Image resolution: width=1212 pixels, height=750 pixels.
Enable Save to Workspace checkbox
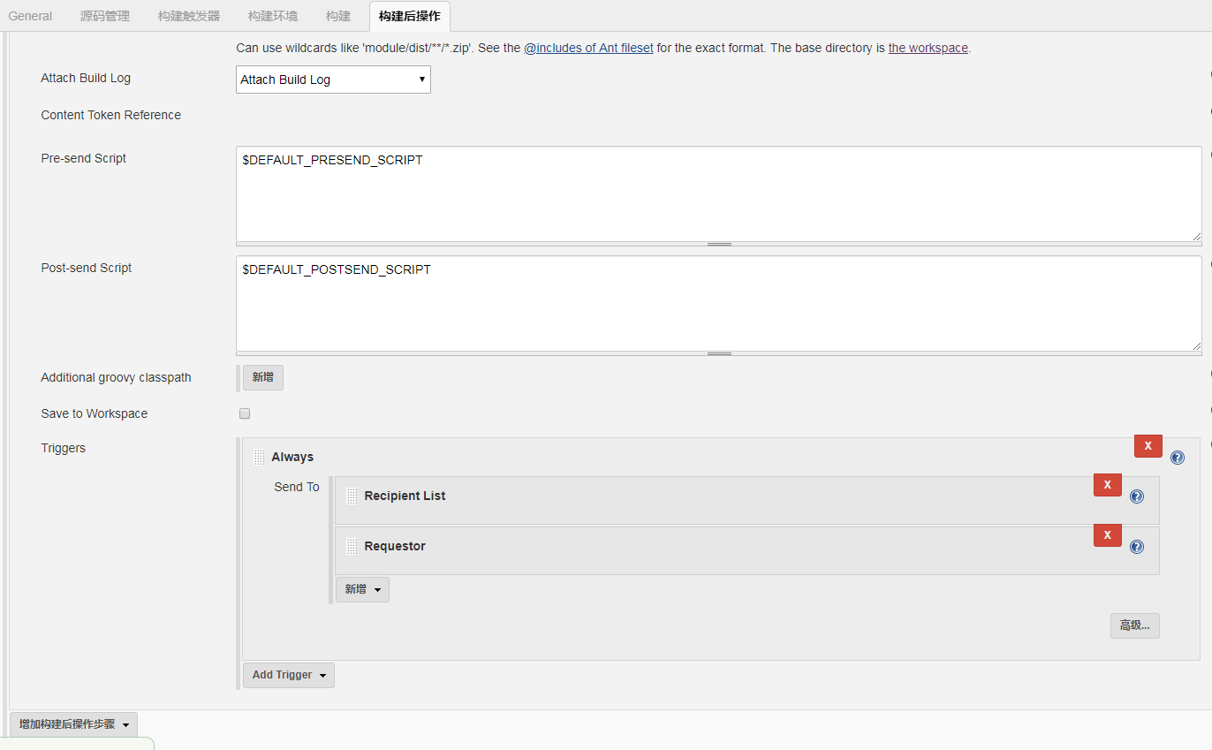point(245,413)
